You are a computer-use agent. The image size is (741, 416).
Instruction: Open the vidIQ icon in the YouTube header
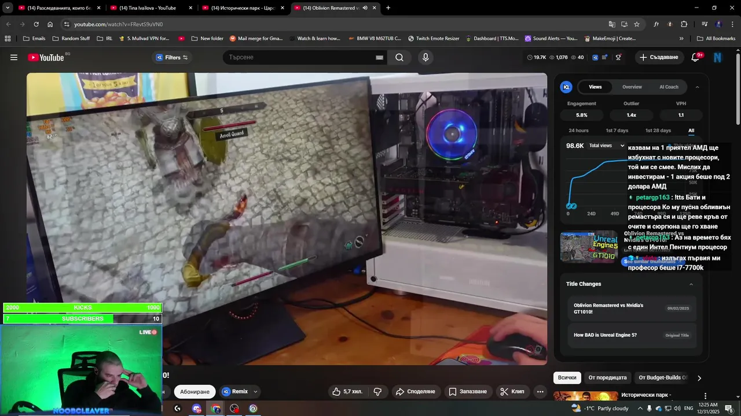(594, 57)
